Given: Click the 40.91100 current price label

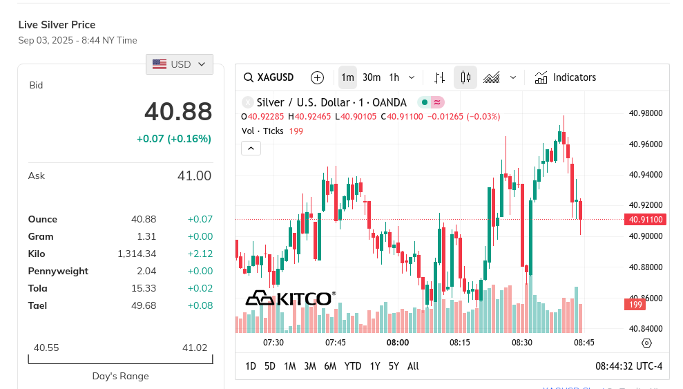Looking at the screenshot, I should coord(646,220).
